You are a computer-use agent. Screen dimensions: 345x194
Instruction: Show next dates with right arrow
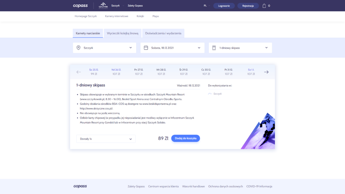(266, 72)
